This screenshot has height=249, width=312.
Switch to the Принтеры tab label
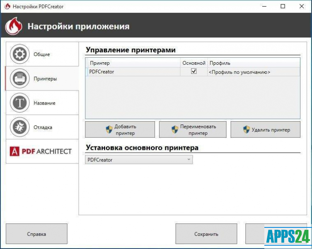(x=45, y=79)
